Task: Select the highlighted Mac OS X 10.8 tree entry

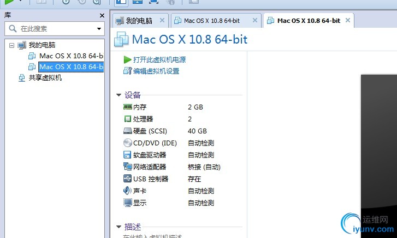Action: click(x=71, y=67)
